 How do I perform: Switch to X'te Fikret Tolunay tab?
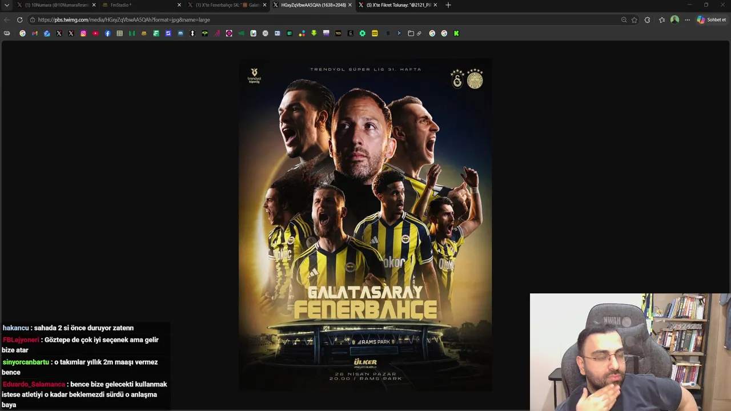[397, 5]
